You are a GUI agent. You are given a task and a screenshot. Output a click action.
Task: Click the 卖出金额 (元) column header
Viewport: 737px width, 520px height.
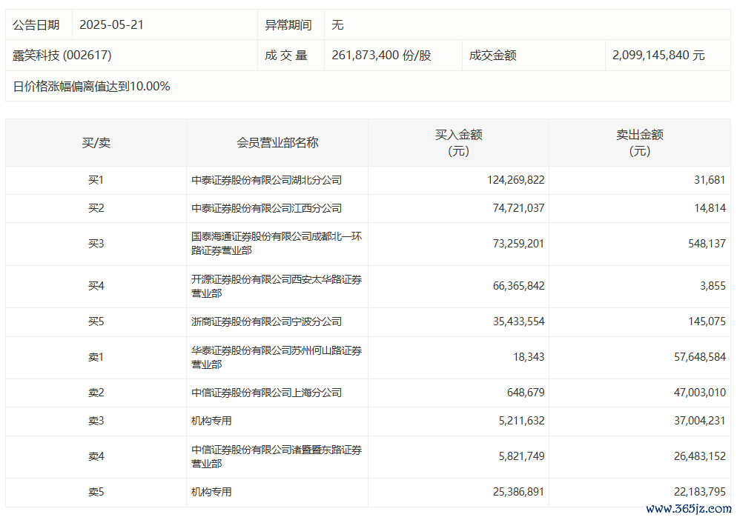[x=640, y=143]
